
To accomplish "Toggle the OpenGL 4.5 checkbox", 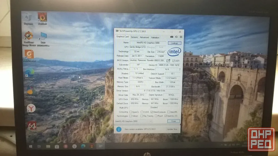I will click(x=165, y=116).
